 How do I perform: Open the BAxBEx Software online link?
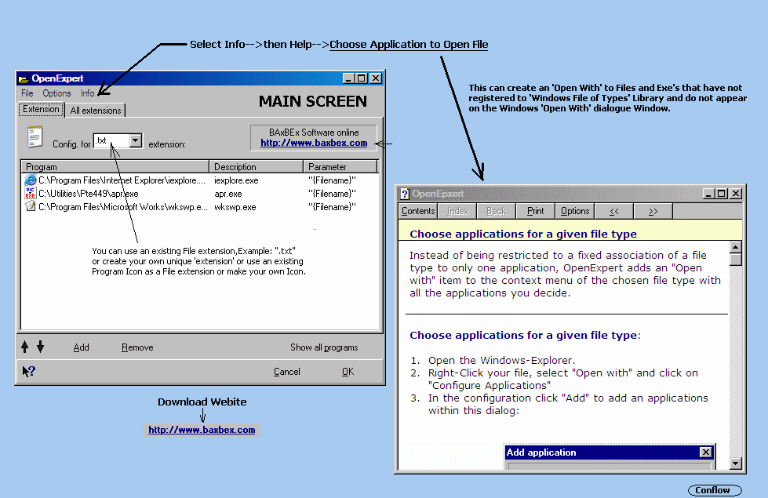314,143
